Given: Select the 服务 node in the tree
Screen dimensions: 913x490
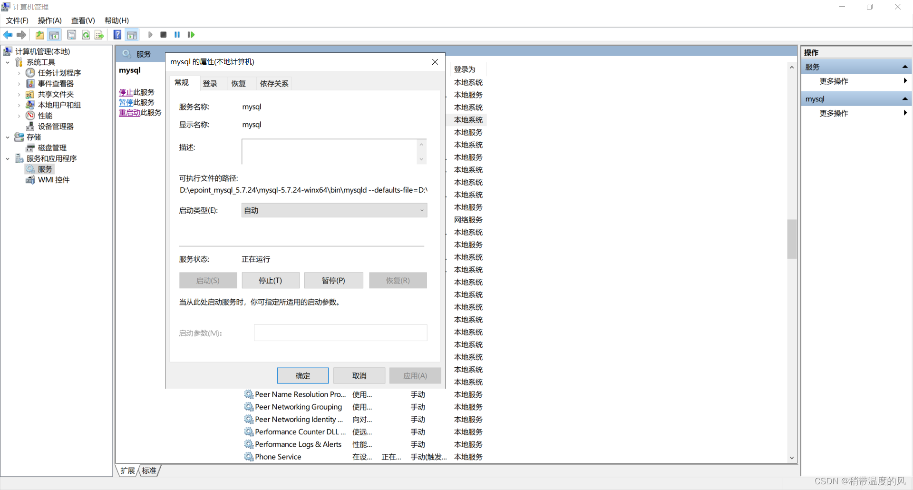Looking at the screenshot, I should (45, 169).
